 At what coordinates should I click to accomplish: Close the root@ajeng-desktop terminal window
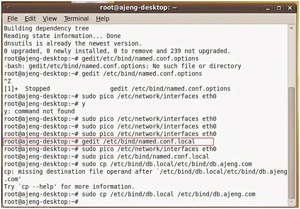click(x=290, y=8)
